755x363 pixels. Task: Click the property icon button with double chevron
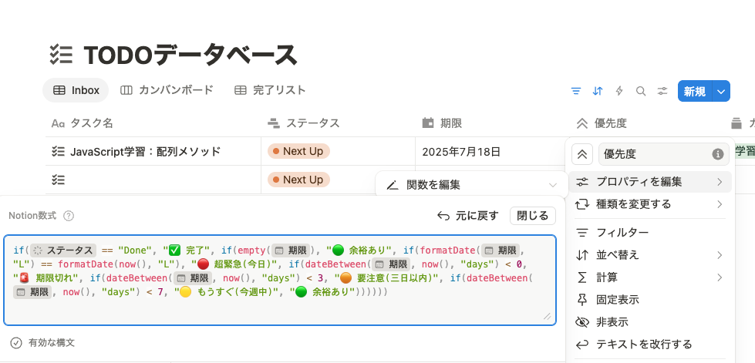(x=581, y=154)
